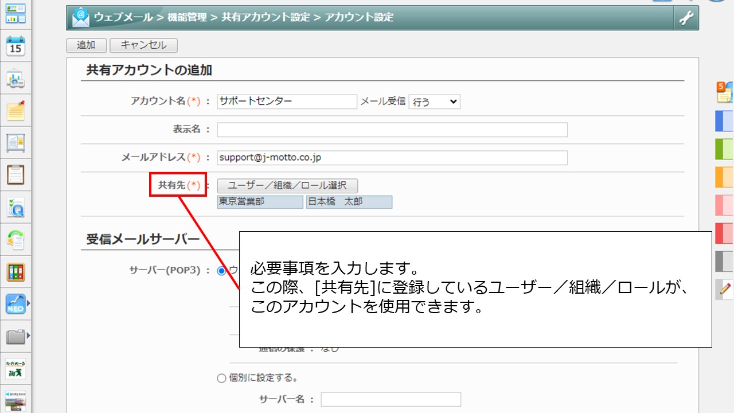734x413 pixels.
Task: Select the 個別に設定する radio button
Action: [222, 378]
